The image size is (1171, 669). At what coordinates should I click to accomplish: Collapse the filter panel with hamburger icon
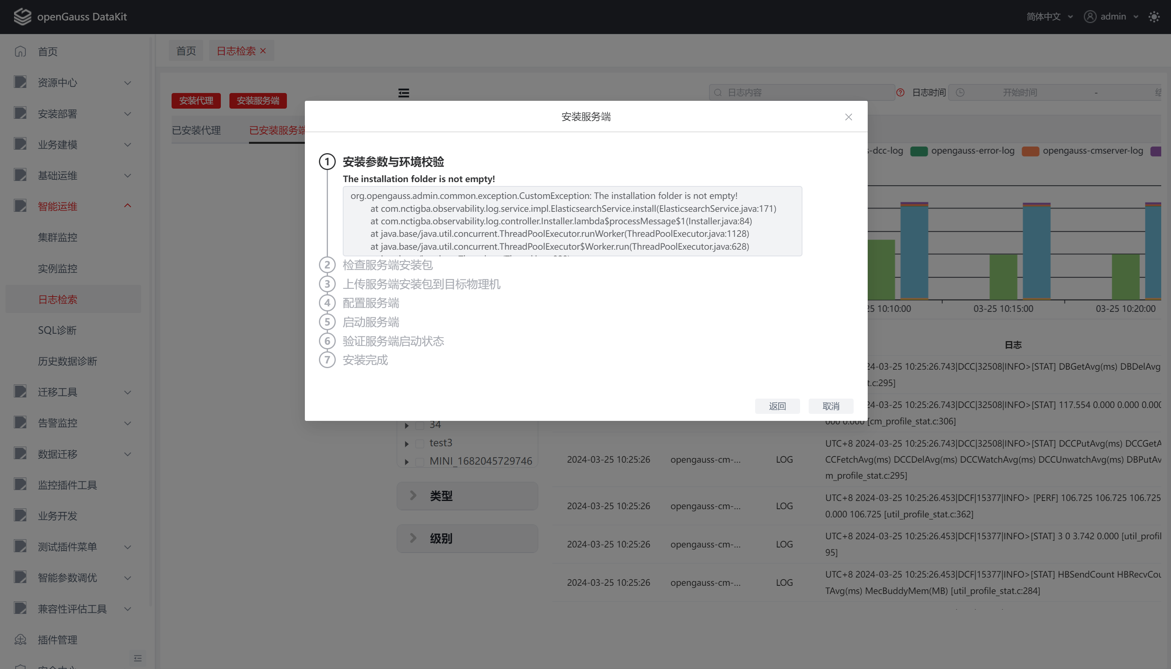(403, 93)
